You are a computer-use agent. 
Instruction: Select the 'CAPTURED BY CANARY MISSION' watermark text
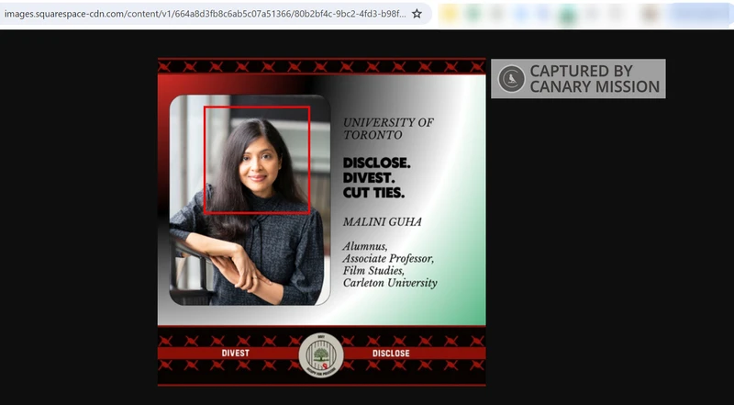[x=595, y=79]
